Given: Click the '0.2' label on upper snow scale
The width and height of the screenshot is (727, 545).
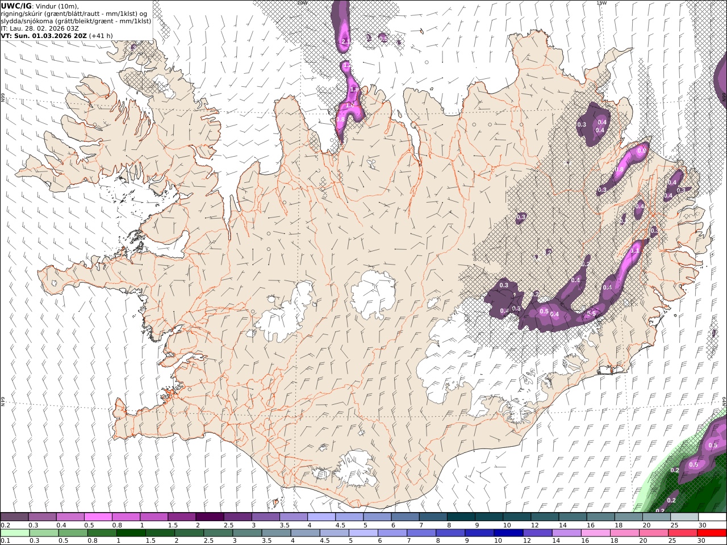Looking at the screenshot, I should (x=5, y=525).
